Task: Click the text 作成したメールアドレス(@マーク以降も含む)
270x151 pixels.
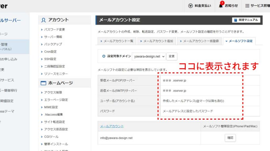Action: point(193,101)
